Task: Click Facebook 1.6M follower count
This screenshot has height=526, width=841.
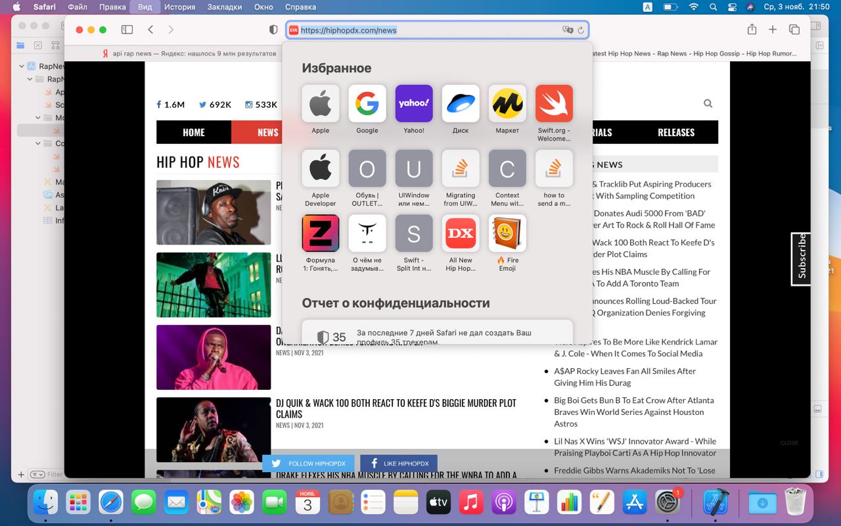Action: 171,105
